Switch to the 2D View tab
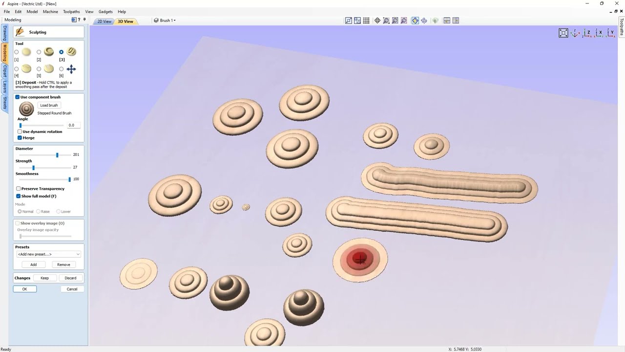 pyautogui.click(x=104, y=22)
